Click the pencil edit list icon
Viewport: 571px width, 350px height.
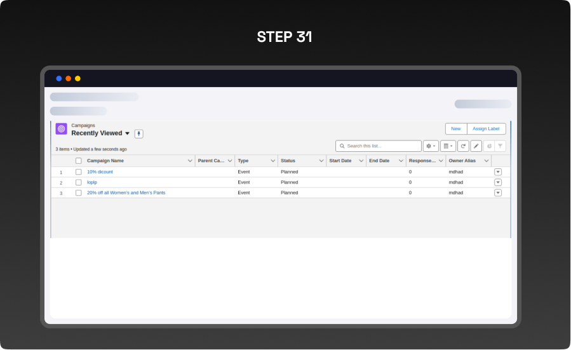[476, 146]
